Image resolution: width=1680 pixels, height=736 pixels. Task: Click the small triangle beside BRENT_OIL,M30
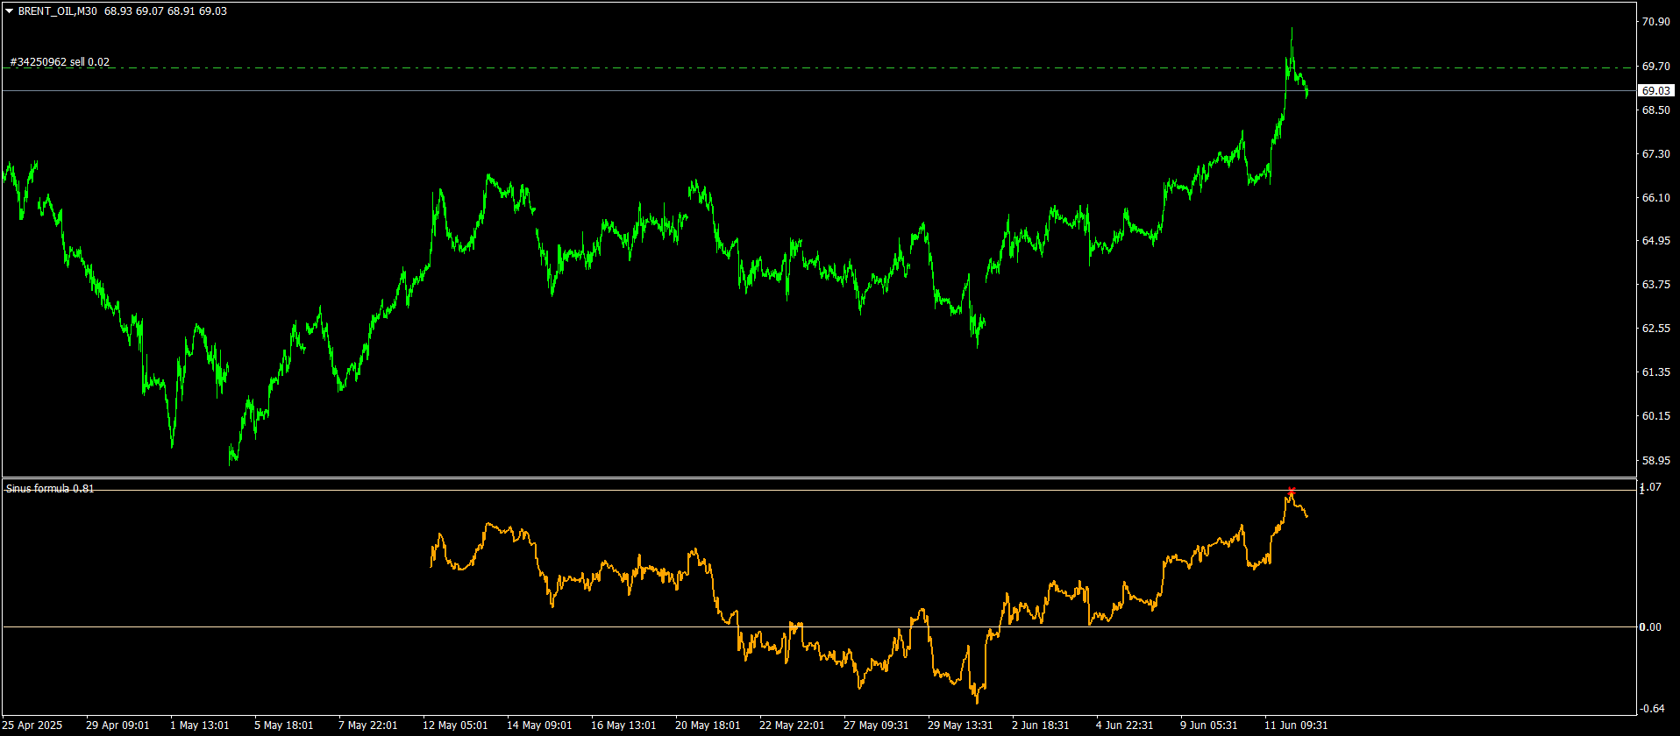click(10, 11)
